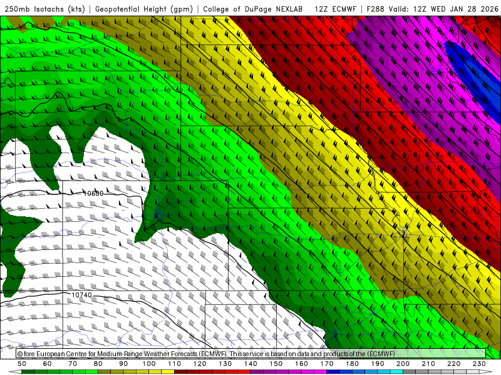Screen dimensions: 501x375
Task: Select the bright yellow swatch just before 110
Action: [168, 372]
